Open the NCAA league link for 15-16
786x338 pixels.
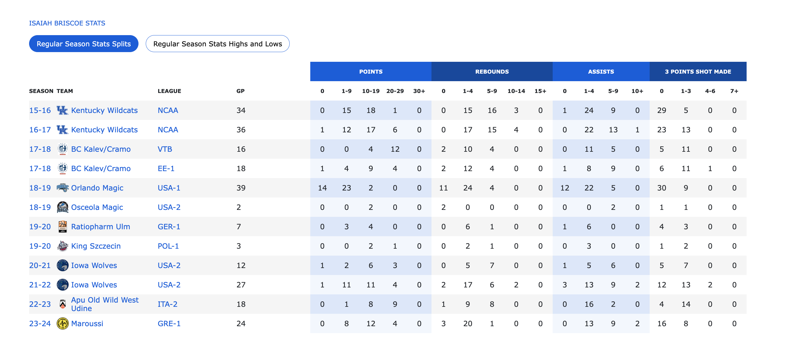(x=168, y=111)
